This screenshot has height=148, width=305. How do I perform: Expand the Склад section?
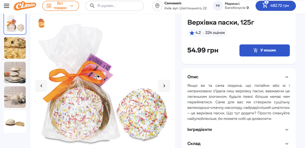287,144
